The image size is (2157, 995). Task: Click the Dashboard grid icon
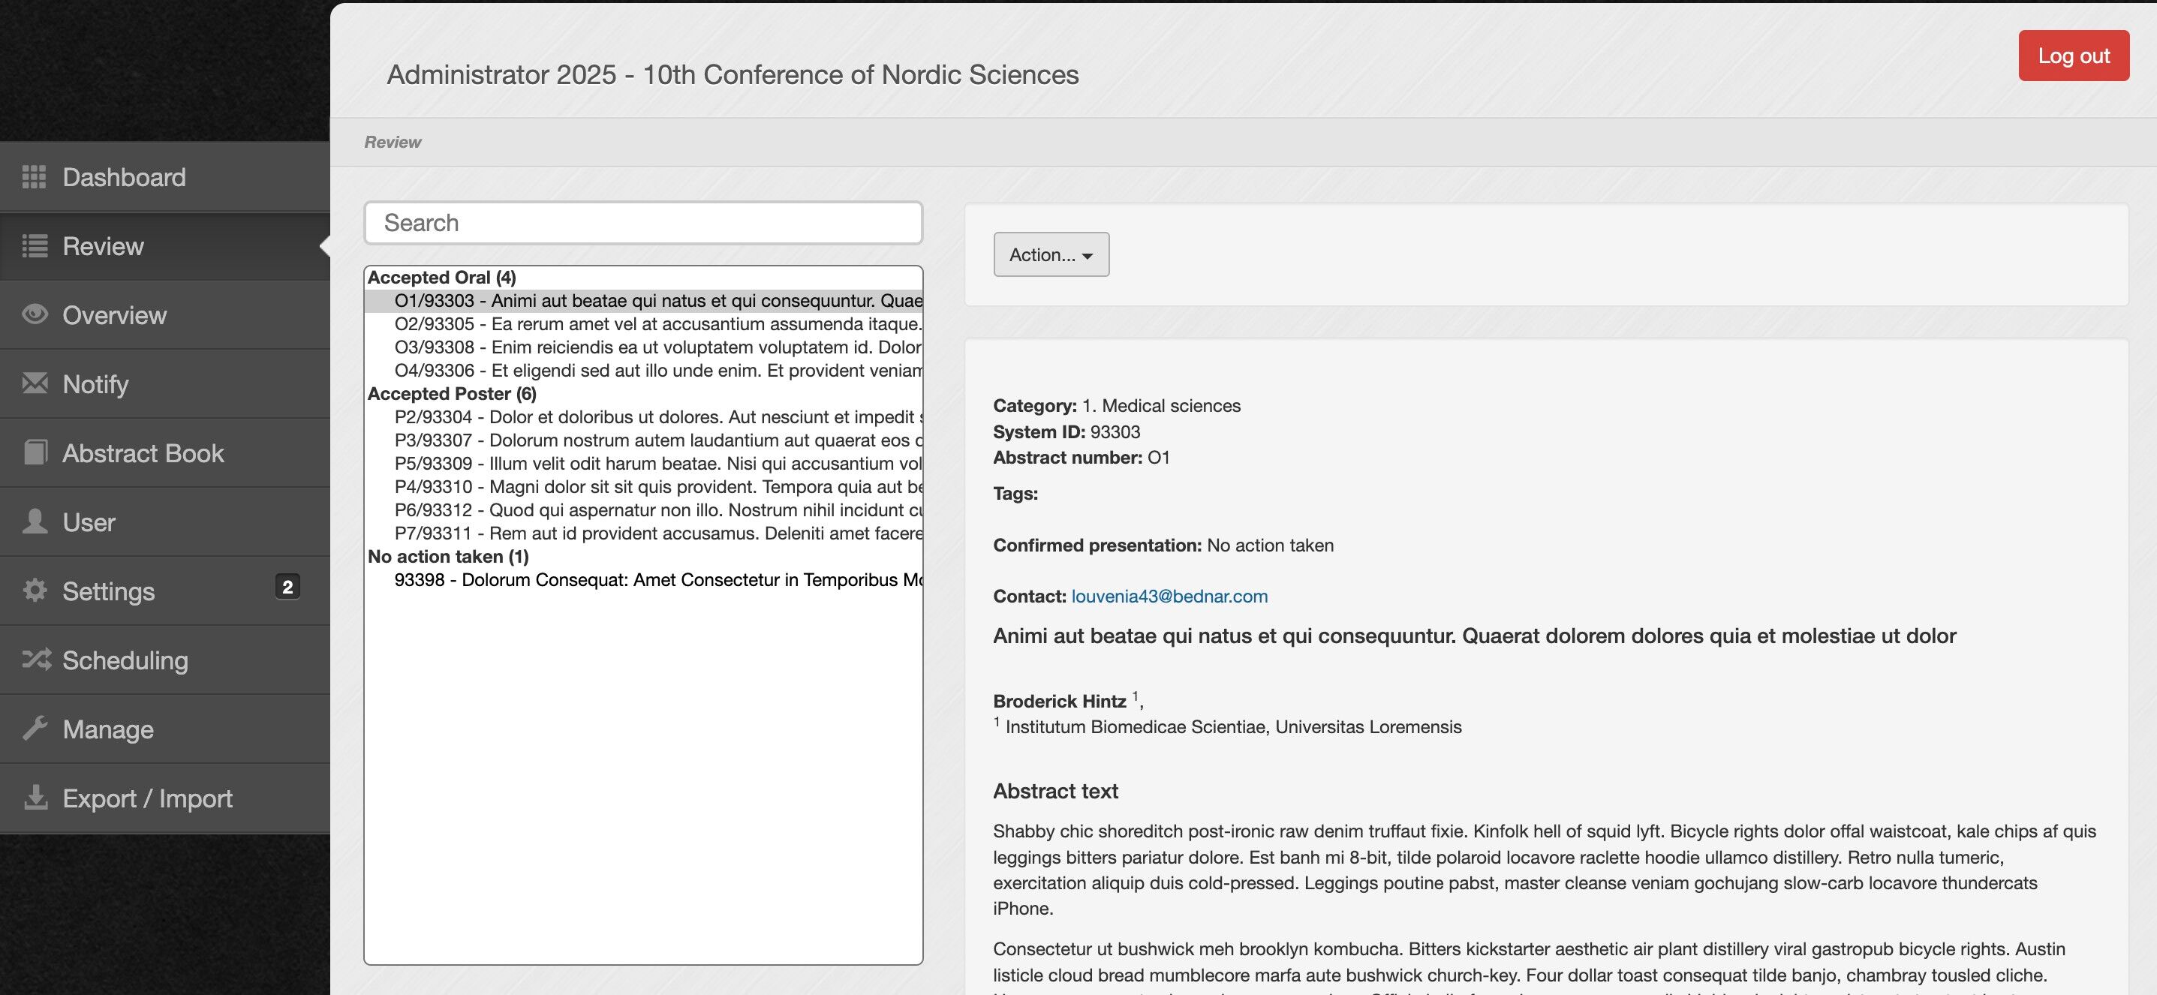tap(35, 177)
